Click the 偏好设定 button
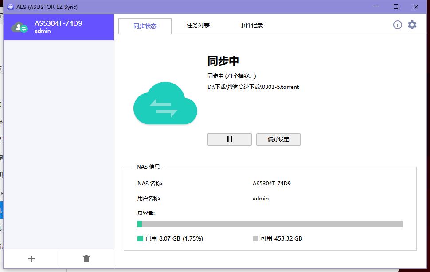This screenshot has width=430, height=272. click(278, 139)
